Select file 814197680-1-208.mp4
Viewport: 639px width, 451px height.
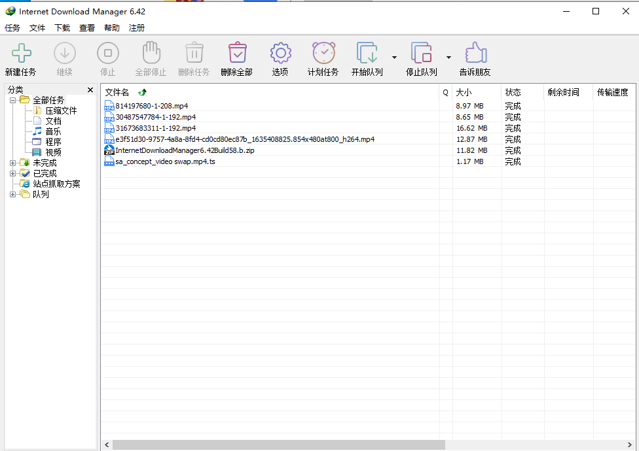pos(152,106)
